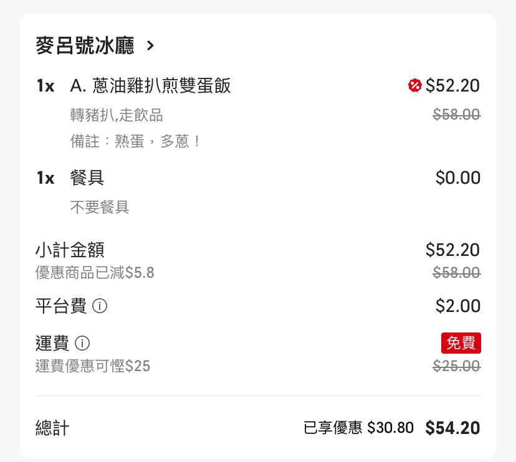Image resolution: width=516 pixels, height=462 pixels.
Task: Click the 已享優惠 $30.80 savings text
Action: click(x=358, y=428)
